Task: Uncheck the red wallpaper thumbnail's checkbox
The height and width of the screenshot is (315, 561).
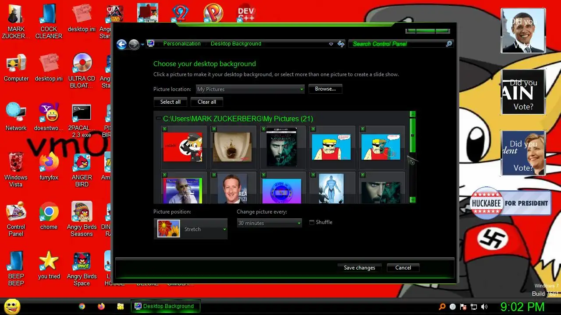Action: pyautogui.click(x=164, y=129)
